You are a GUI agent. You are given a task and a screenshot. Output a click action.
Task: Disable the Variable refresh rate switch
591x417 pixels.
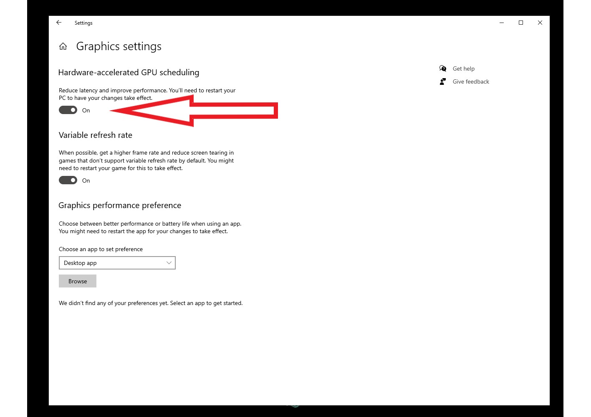68,180
